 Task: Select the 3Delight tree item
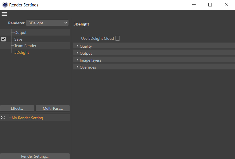(22, 52)
